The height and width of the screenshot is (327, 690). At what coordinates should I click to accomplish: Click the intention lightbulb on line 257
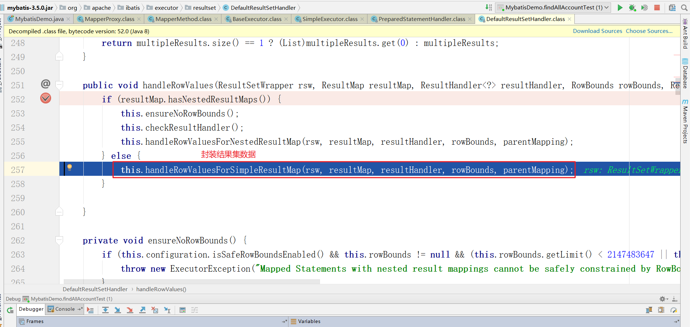[70, 167]
